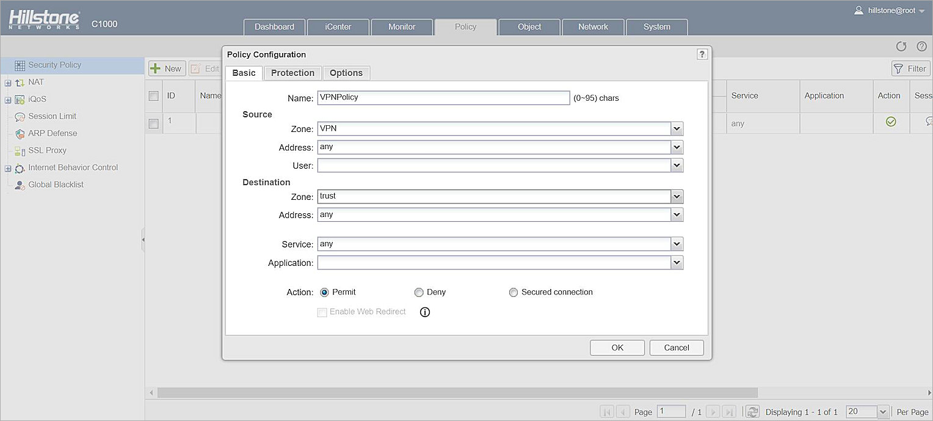Select Global Blacklist in the sidebar

click(x=56, y=185)
